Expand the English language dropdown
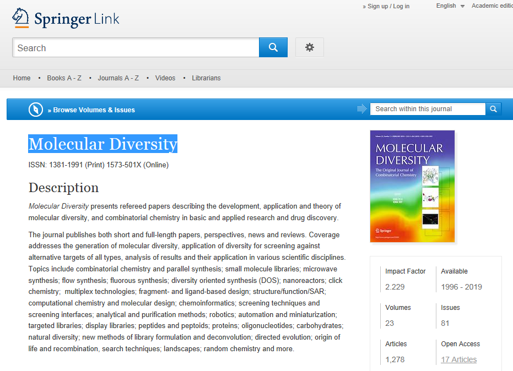The width and height of the screenshot is (513, 371). (450, 6)
